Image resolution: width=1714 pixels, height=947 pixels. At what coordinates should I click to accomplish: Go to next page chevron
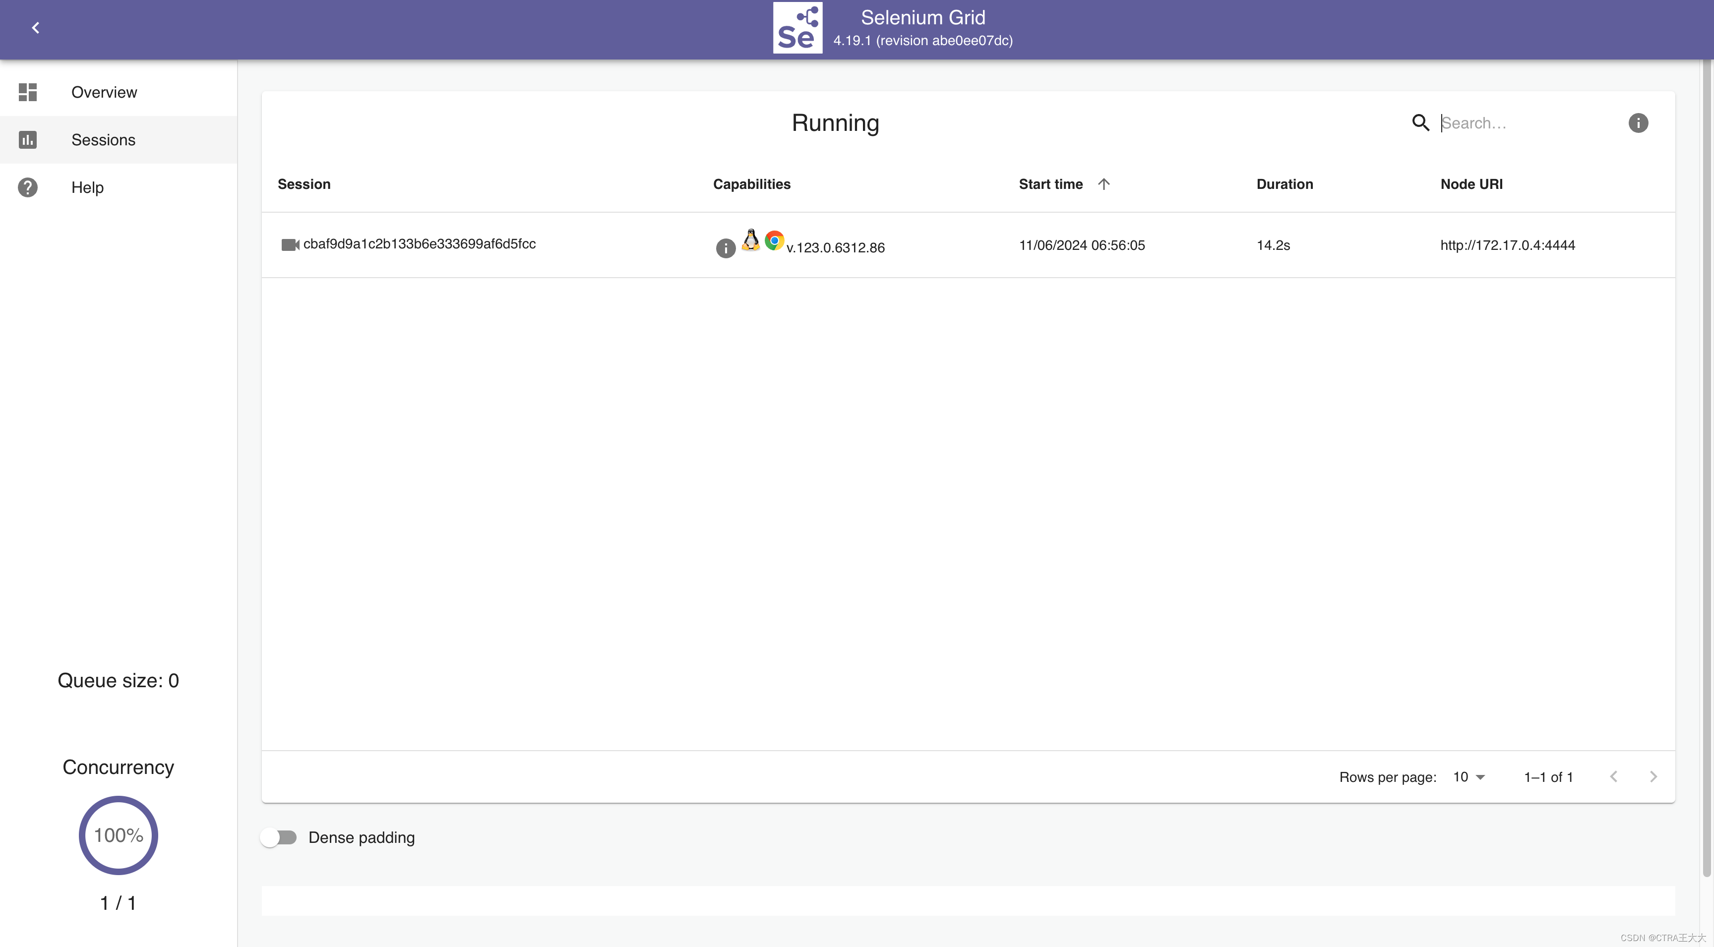click(x=1653, y=777)
